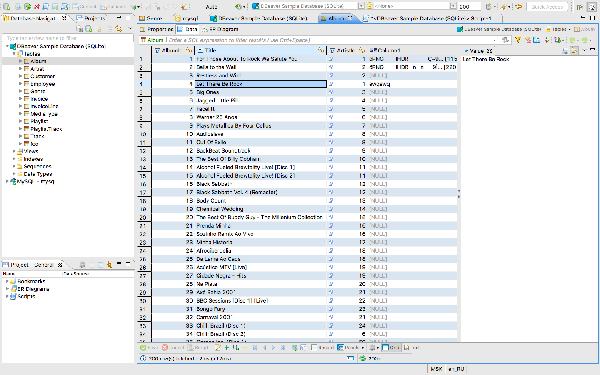This screenshot has height=375, width=600.
Task: Click Link with Editor icon in Database Navigator
Action: 119,29
